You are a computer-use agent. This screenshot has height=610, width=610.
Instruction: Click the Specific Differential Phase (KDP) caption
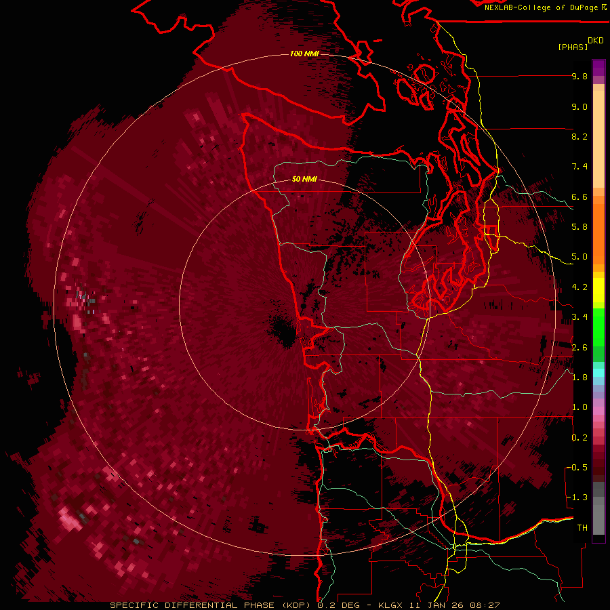pyautogui.click(x=212, y=605)
